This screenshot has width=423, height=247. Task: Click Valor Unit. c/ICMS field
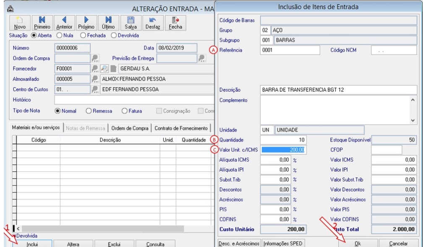coord(283,150)
